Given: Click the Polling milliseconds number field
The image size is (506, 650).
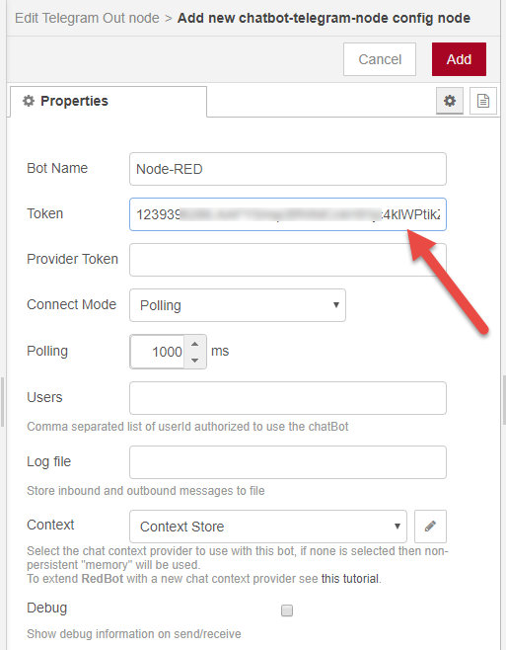Looking at the screenshot, I should [158, 352].
